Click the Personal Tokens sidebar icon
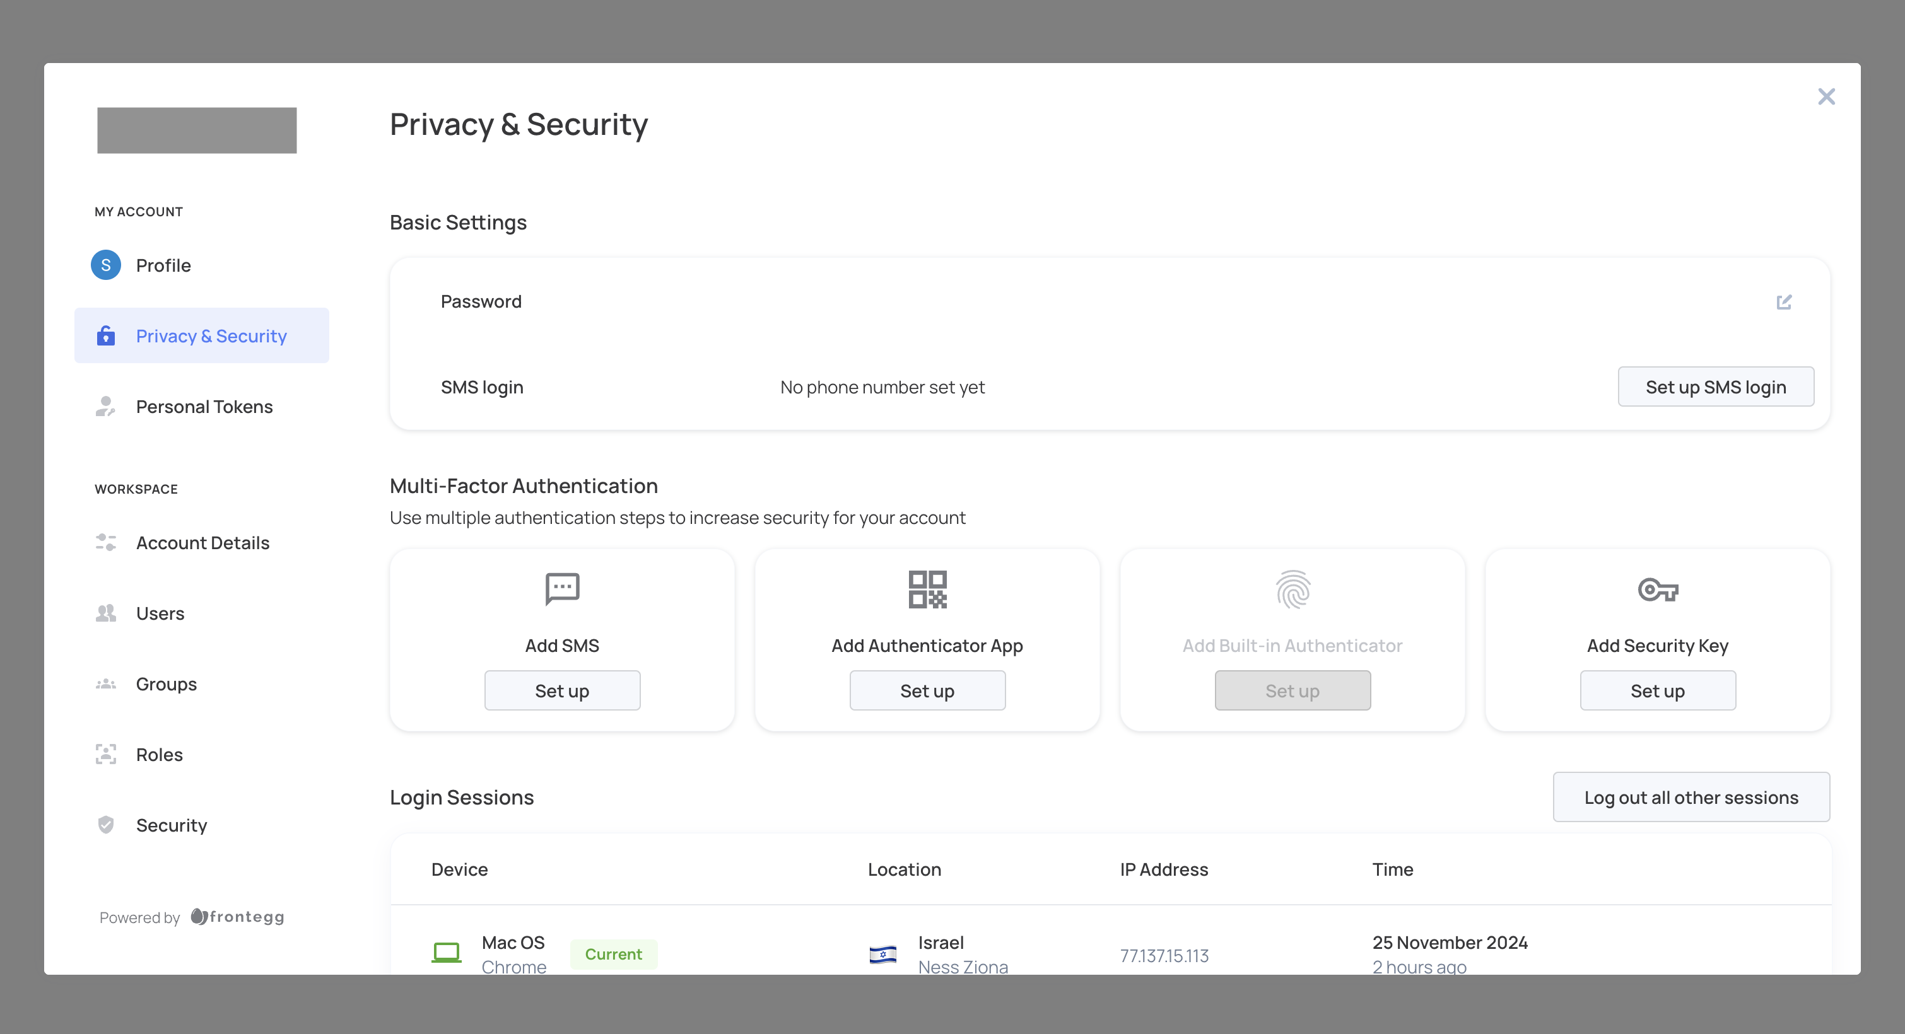The width and height of the screenshot is (1905, 1034). pyautogui.click(x=106, y=407)
